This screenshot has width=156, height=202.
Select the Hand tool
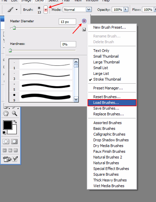[6, 114]
